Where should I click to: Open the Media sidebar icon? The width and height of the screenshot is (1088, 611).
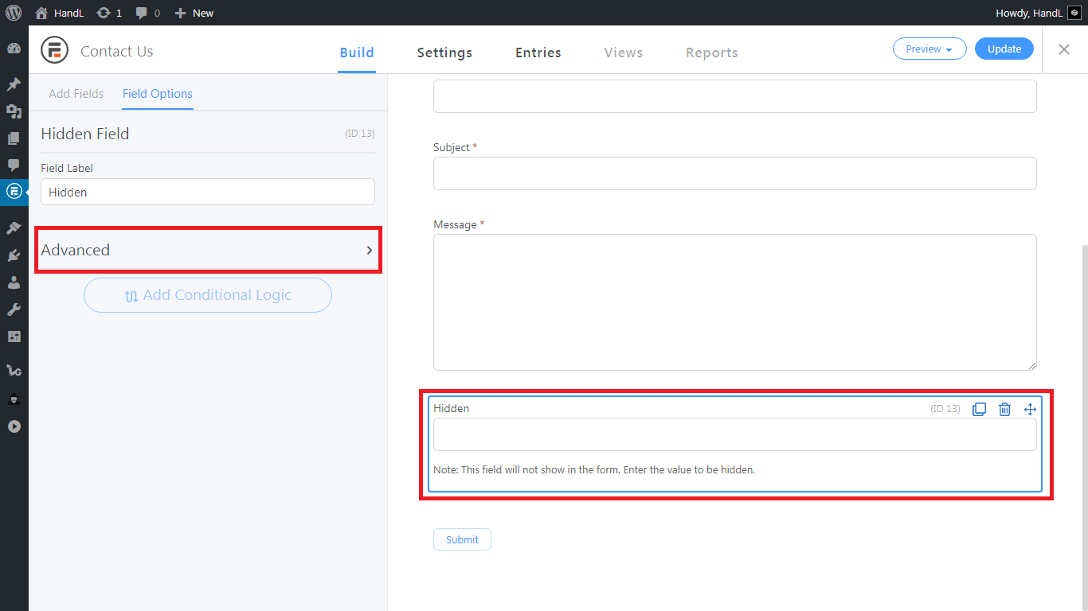click(14, 111)
